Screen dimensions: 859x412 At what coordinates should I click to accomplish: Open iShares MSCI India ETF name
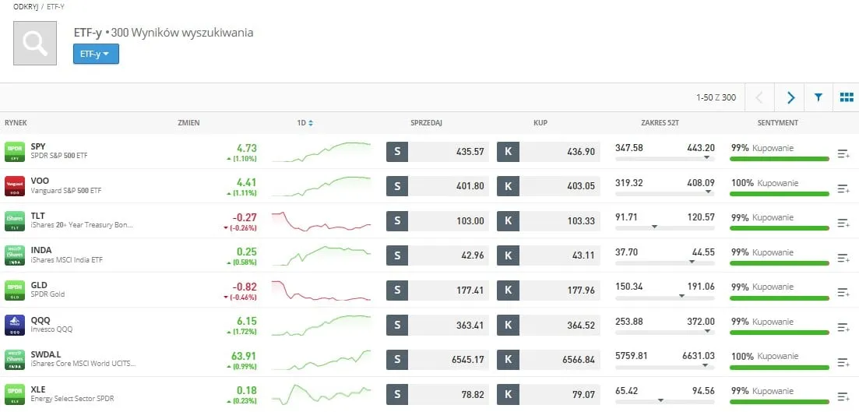pyautogui.click(x=67, y=259)
